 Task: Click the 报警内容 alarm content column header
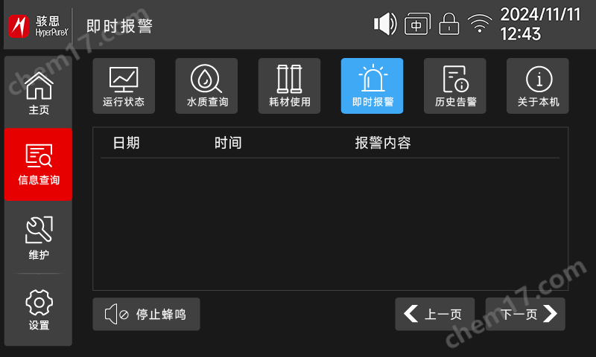pyautogui.click(x=383, y=143)
